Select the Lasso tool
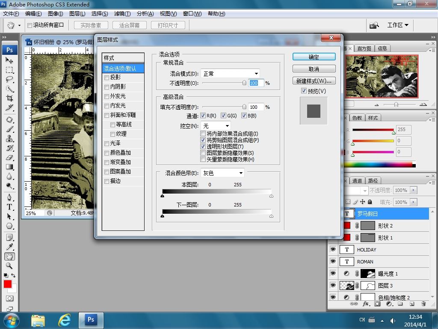The image size is (438, 329). 9,79
